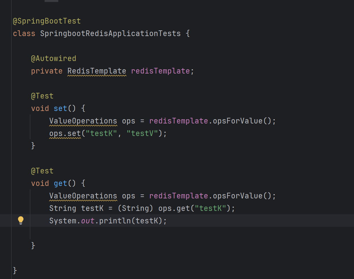Click ValueOperations type in set method
Screen dimensions: 354x279
tap(83, 121)
